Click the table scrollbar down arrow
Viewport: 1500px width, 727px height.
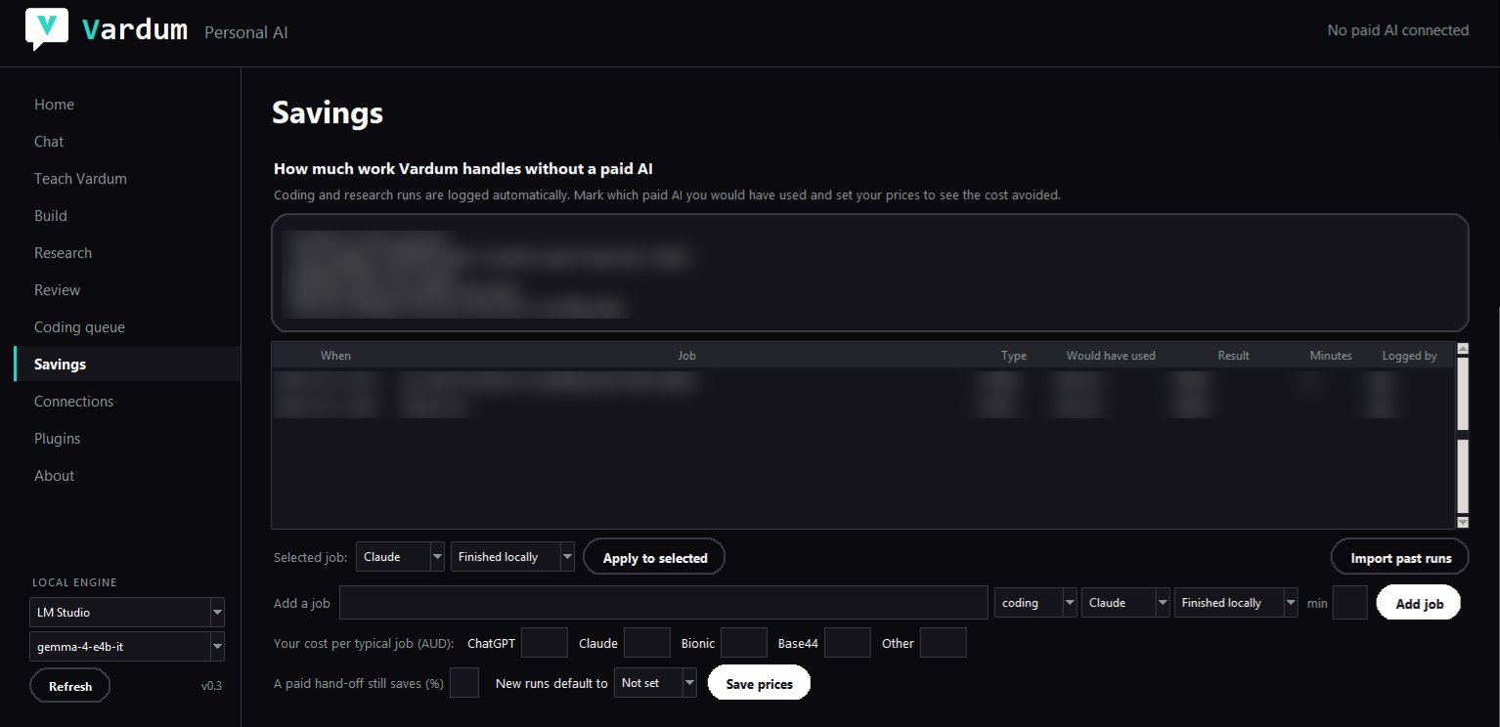coord(1463,522)
